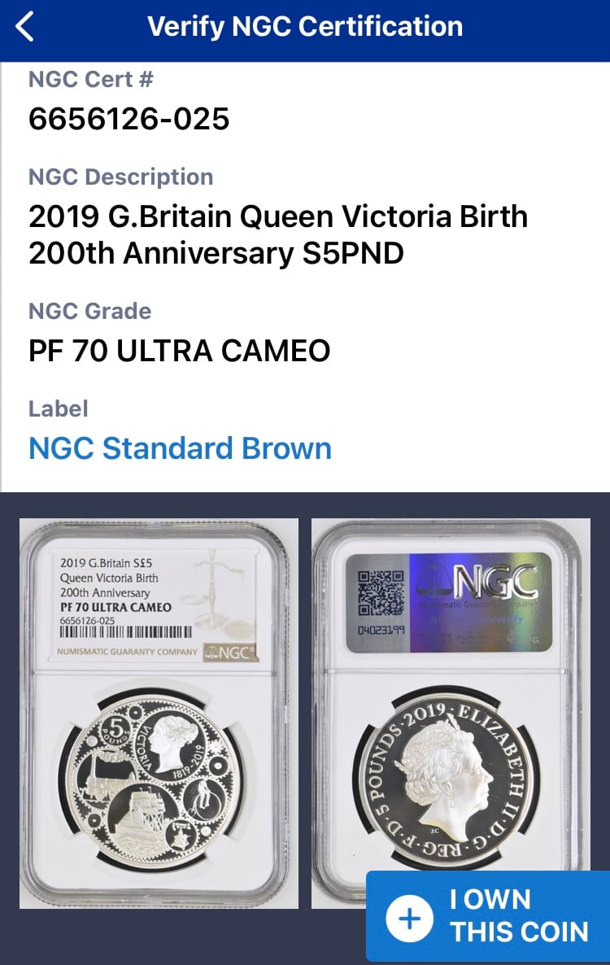The height and width of the screenshot is (965, 610).
Task: Tap the QR code on the slab hologram
Action: pos(381,593)
